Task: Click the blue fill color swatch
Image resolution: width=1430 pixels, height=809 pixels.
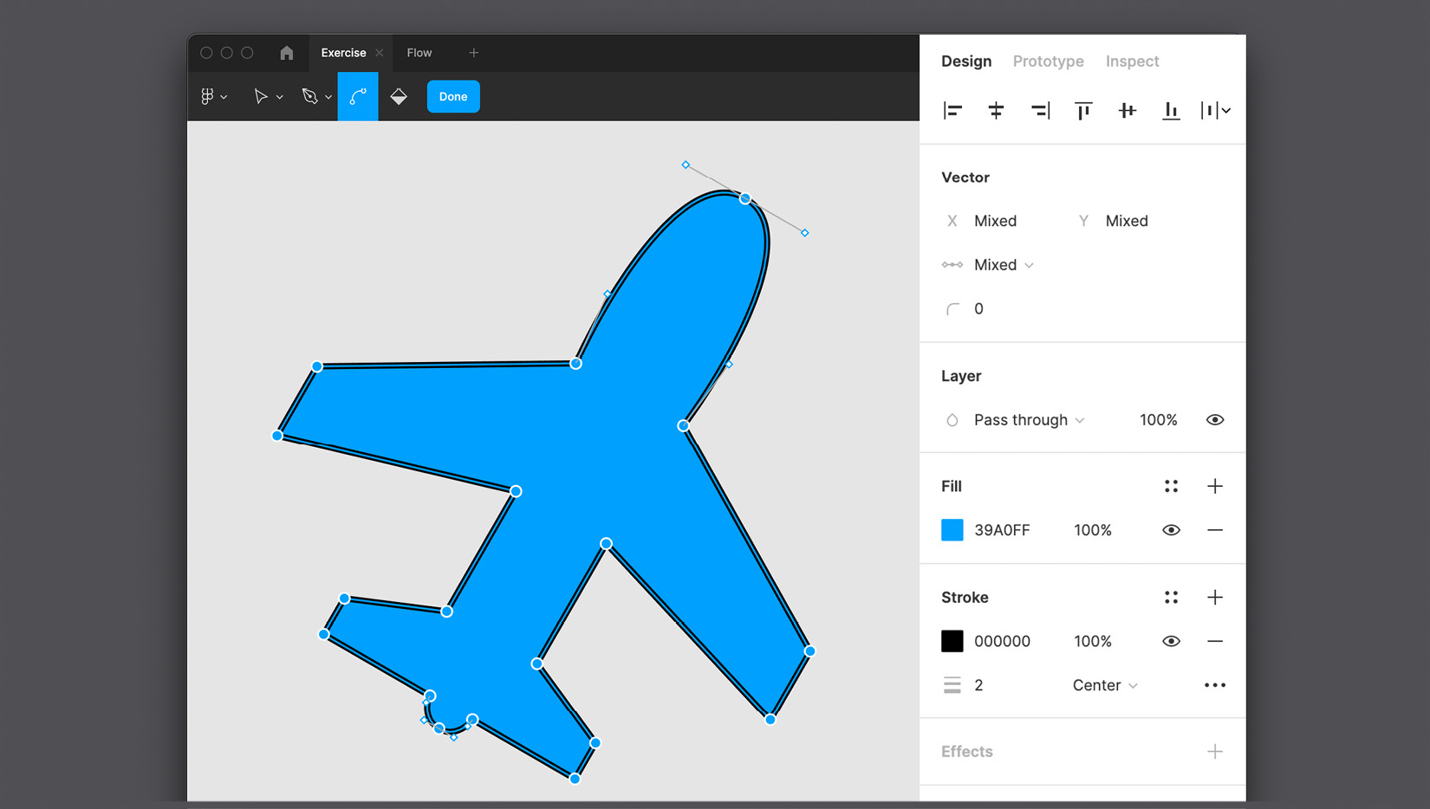Action: coord(952,530)
